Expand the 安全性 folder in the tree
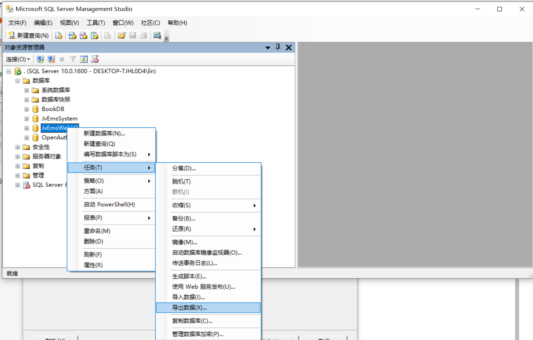The width and height of the screenshot is (533, 340). tap(17, 147)
